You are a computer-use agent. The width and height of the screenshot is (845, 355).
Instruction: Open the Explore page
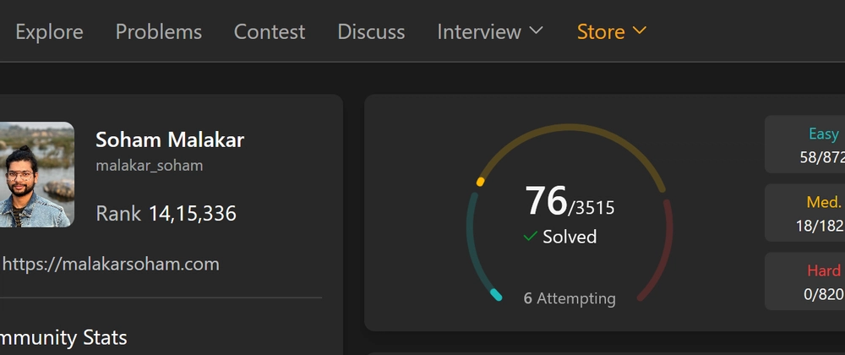(49, 32)
